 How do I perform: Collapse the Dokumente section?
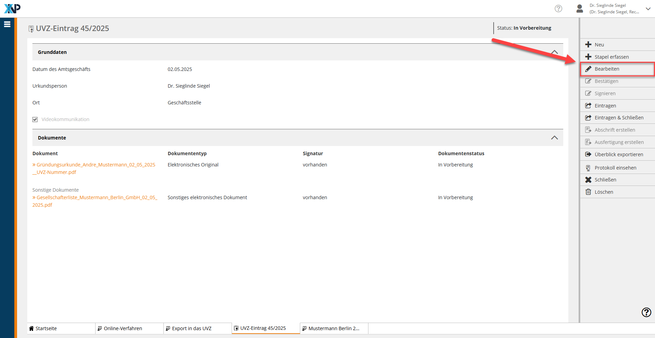pyautogui.click(x=554, y=138)
